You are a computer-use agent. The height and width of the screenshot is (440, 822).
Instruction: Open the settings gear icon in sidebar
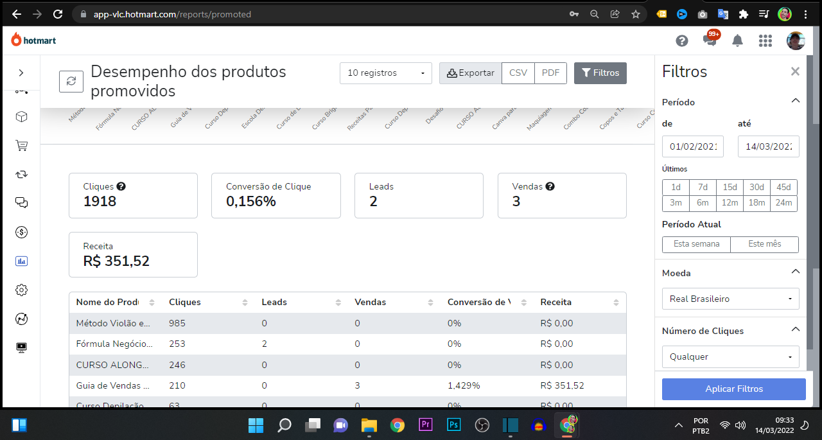21,290
